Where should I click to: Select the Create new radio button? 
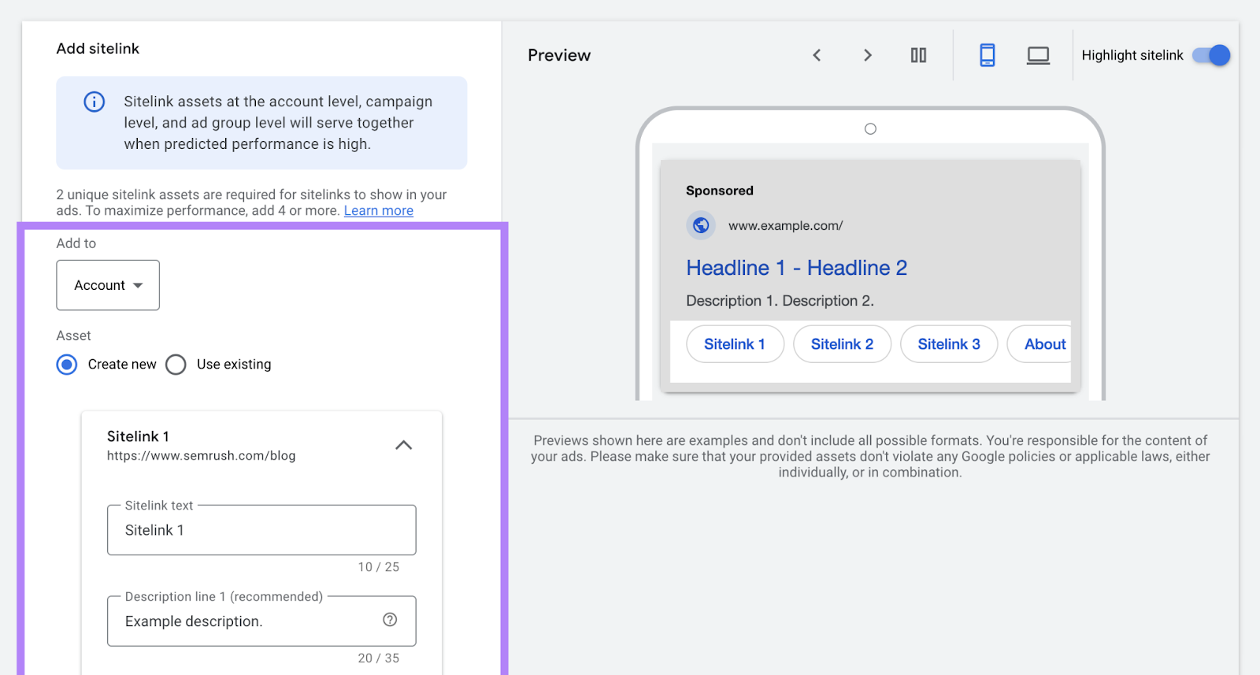(x=67, y=365)
